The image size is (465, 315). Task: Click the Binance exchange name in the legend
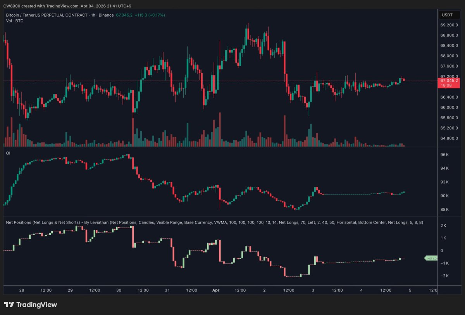coord(107,15)
